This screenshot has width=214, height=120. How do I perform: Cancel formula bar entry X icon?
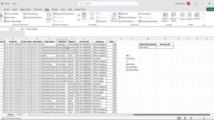coord(15,29)
